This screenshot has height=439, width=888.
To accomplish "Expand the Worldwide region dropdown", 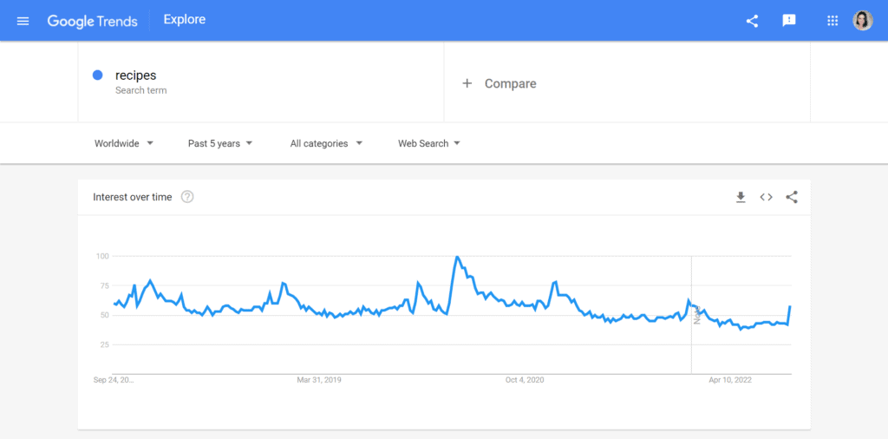I will 124,143.
